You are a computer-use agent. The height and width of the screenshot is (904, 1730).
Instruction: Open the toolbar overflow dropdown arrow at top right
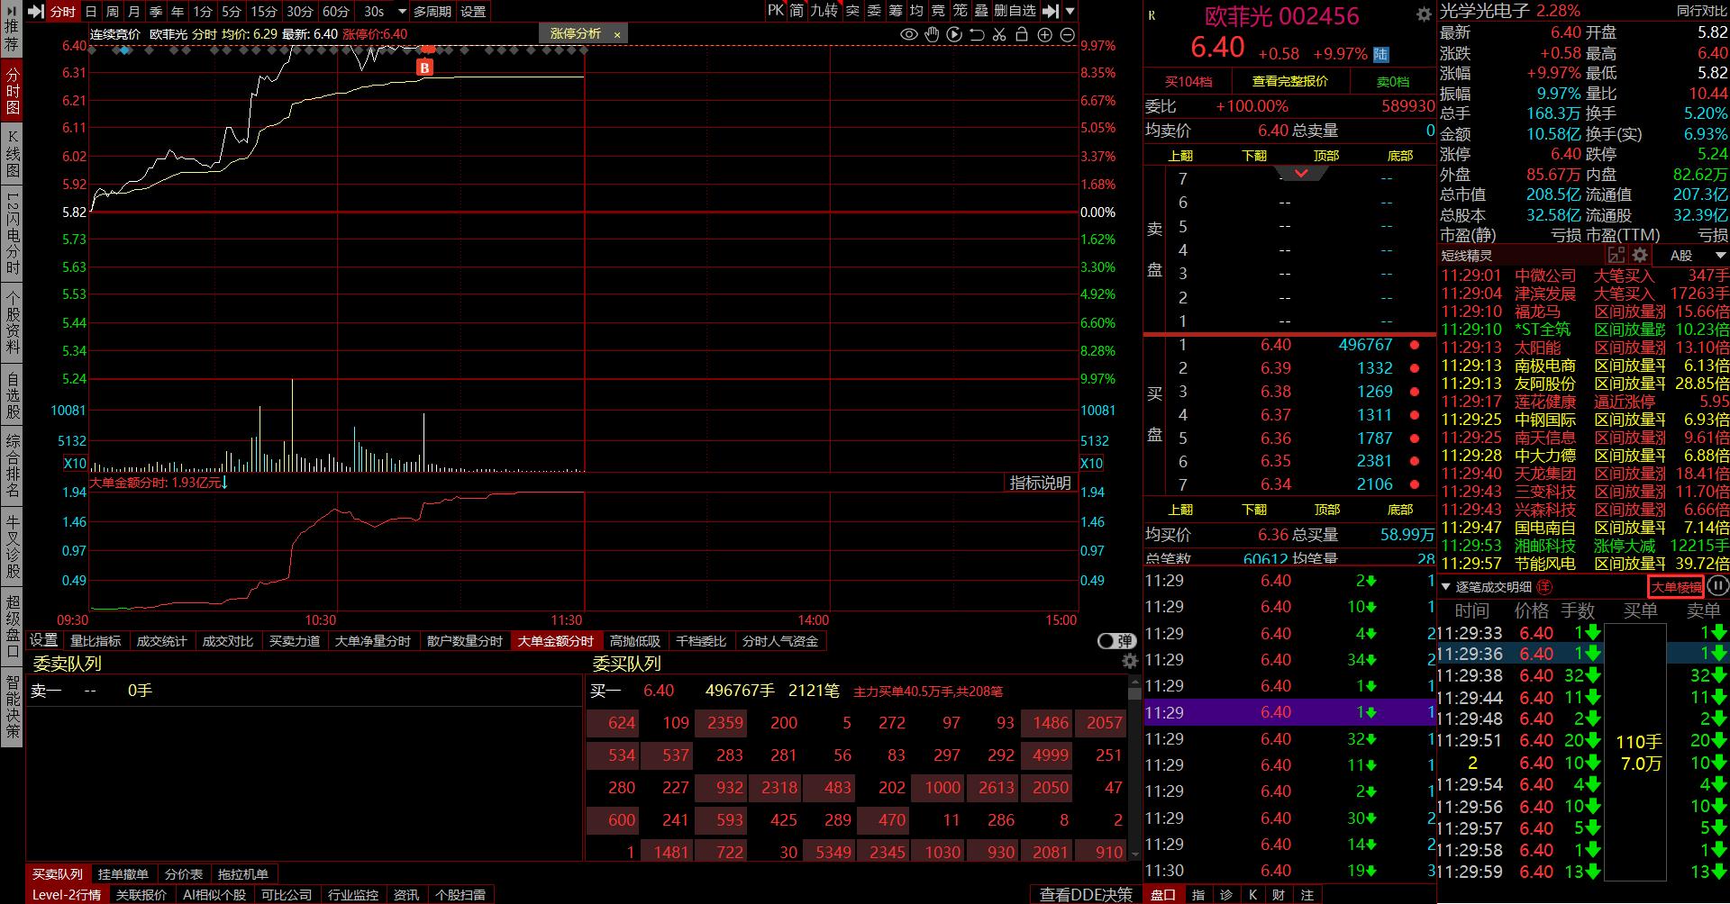pyautogui.click(x=1070, y=11)
